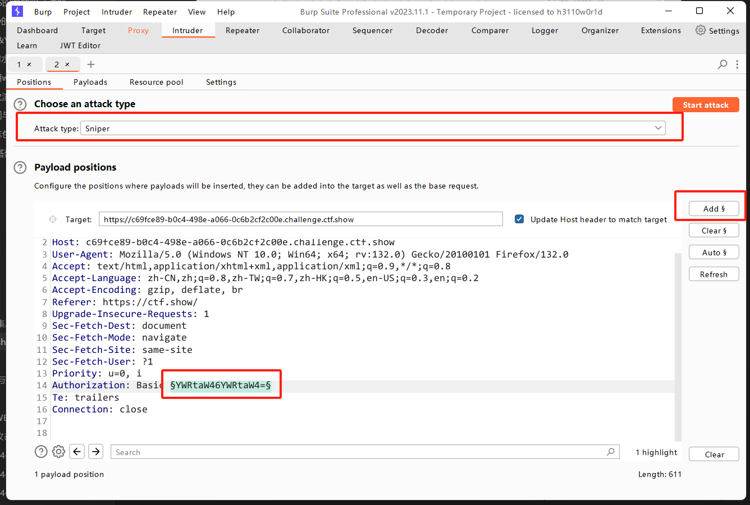Go to previous search match arrow

click(77, 452)
